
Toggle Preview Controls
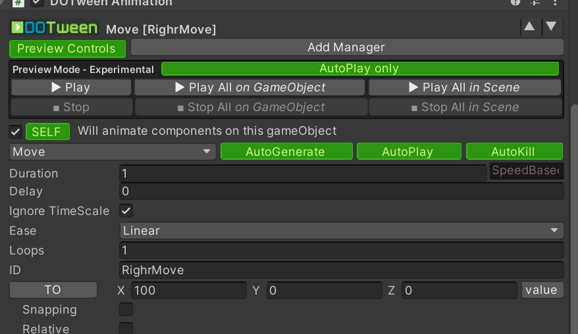pos(67,49)
